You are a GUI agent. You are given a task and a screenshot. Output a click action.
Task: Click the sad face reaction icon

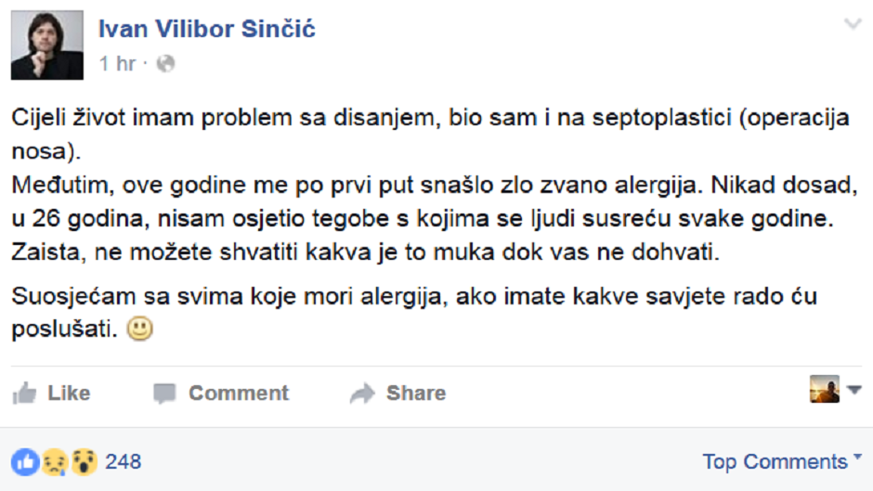(54, 461)
